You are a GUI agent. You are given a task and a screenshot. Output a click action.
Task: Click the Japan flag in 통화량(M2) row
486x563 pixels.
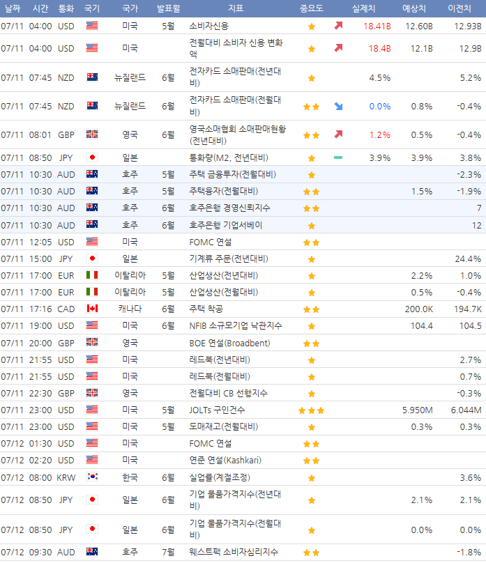coord(92,157)
